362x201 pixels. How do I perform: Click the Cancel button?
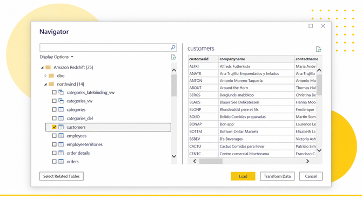[x=311, y=176]
